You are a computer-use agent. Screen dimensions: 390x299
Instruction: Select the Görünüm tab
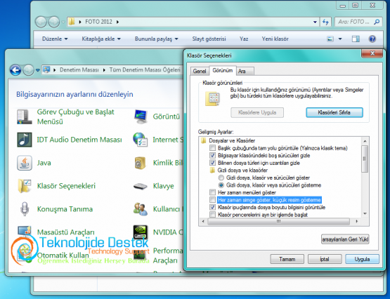223,70
